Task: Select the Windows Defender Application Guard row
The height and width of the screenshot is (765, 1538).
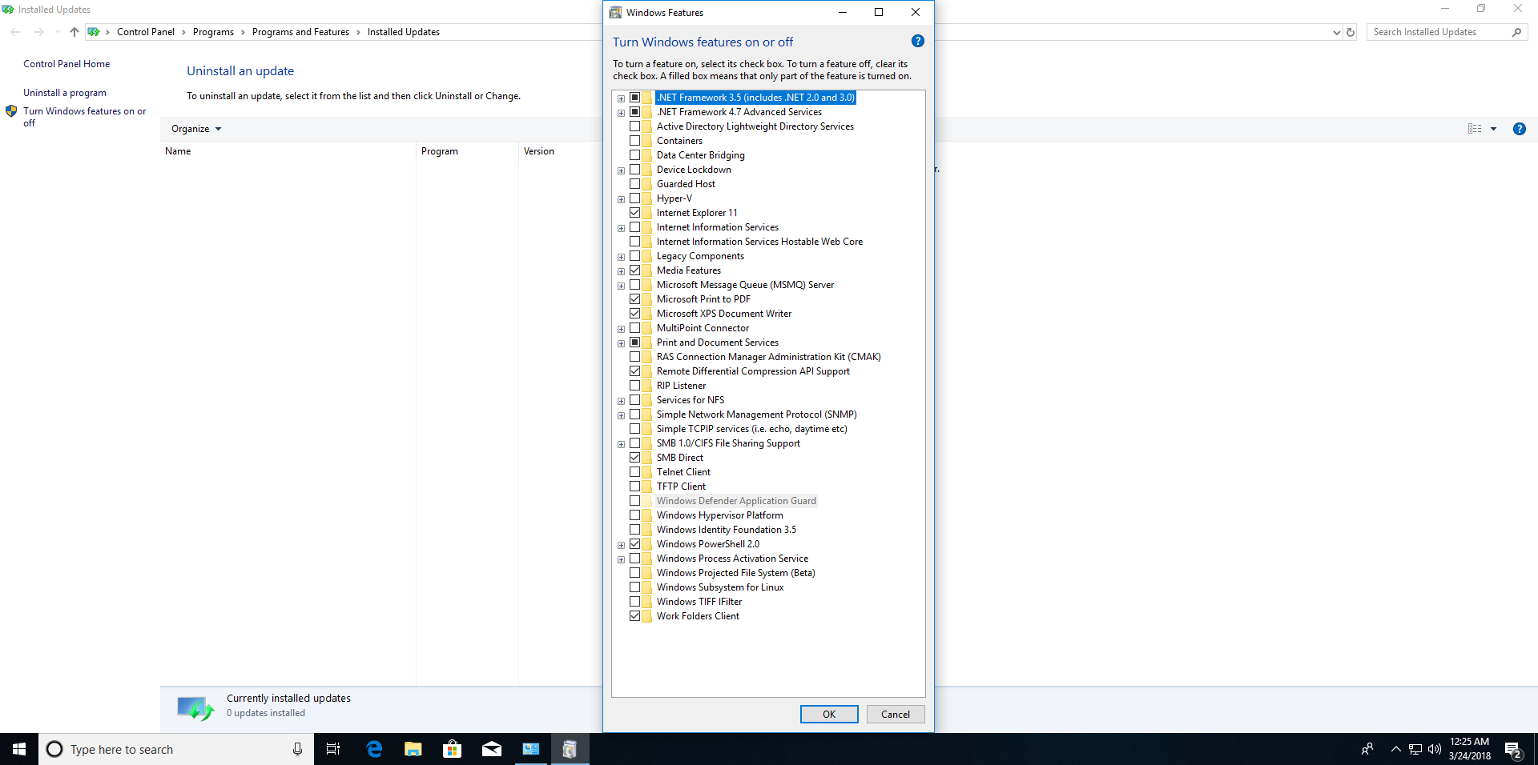Action: [736, 501]
